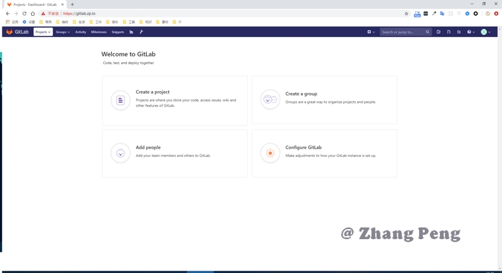Focus the Search or jump to field
Viewport: 502px width, 273px height.
pyautogui.click(x=403, y=32)
